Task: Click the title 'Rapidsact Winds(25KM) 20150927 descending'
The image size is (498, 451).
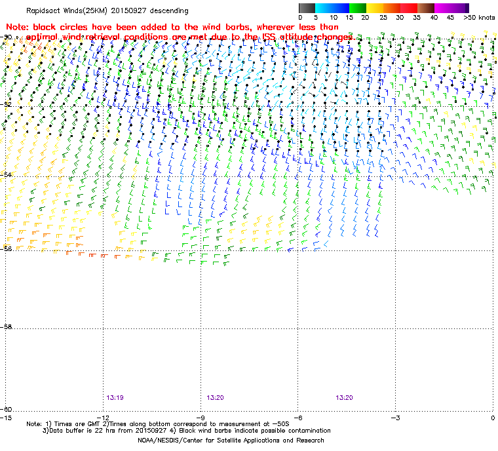Action: 107,10
